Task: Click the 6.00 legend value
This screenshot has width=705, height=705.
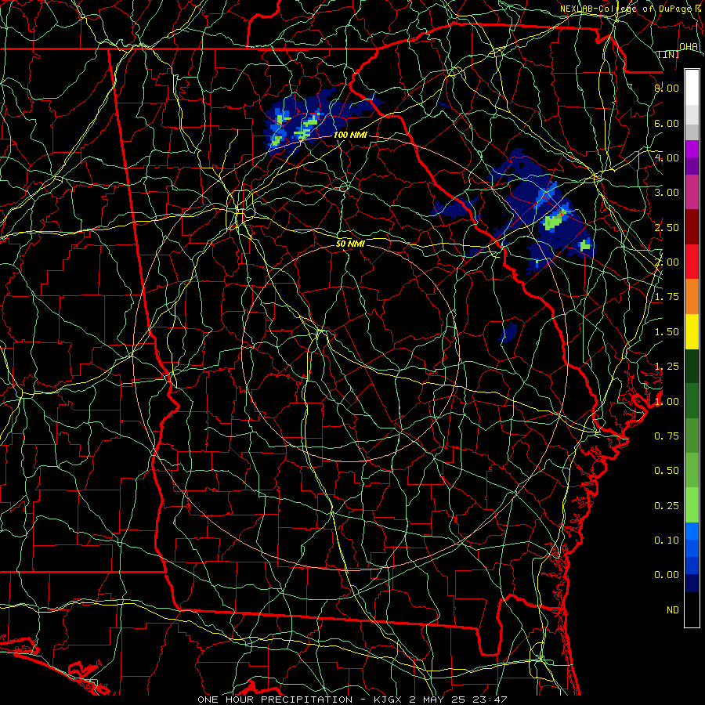Action: coord(667,123)
